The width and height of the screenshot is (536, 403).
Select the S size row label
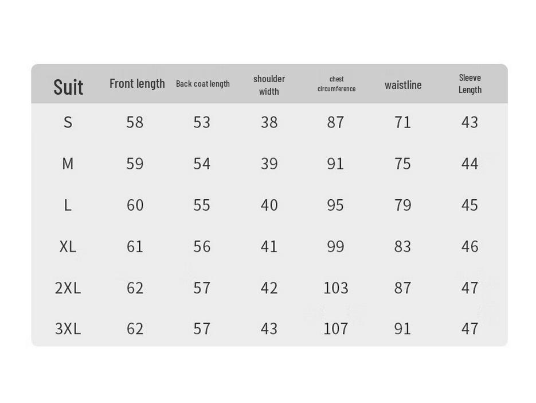click(x=68, y=122)
